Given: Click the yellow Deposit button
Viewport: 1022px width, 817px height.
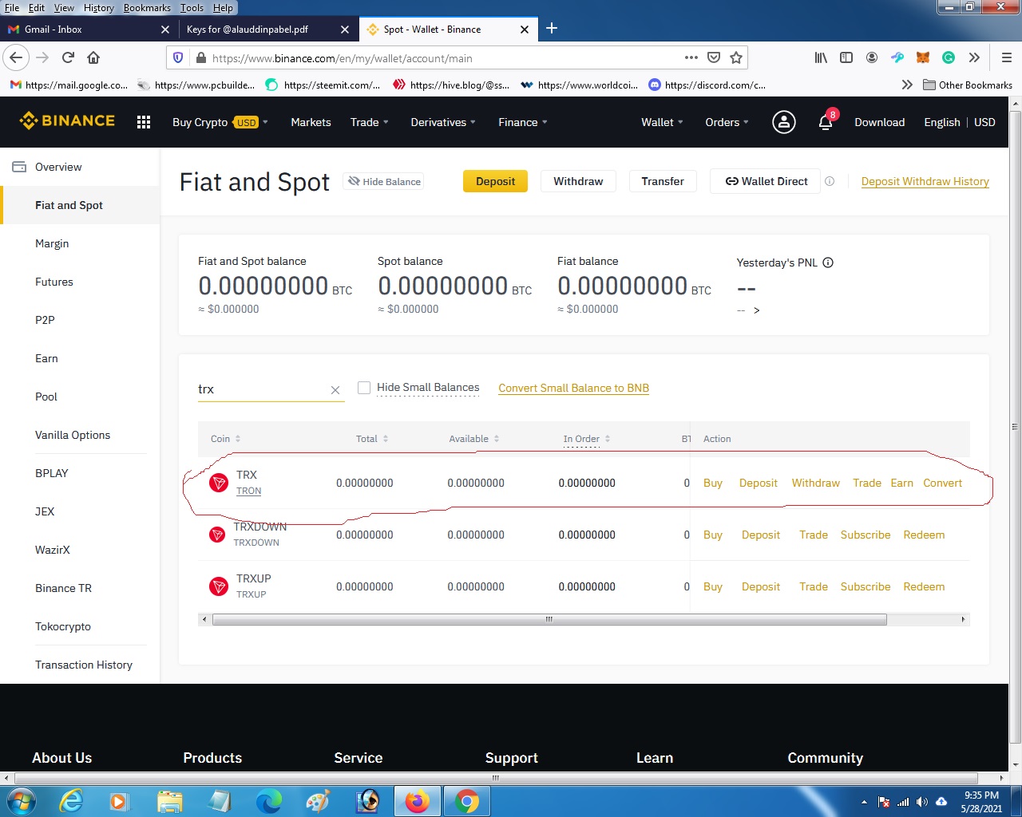Looking at the screenshot, I should [495, 181].
